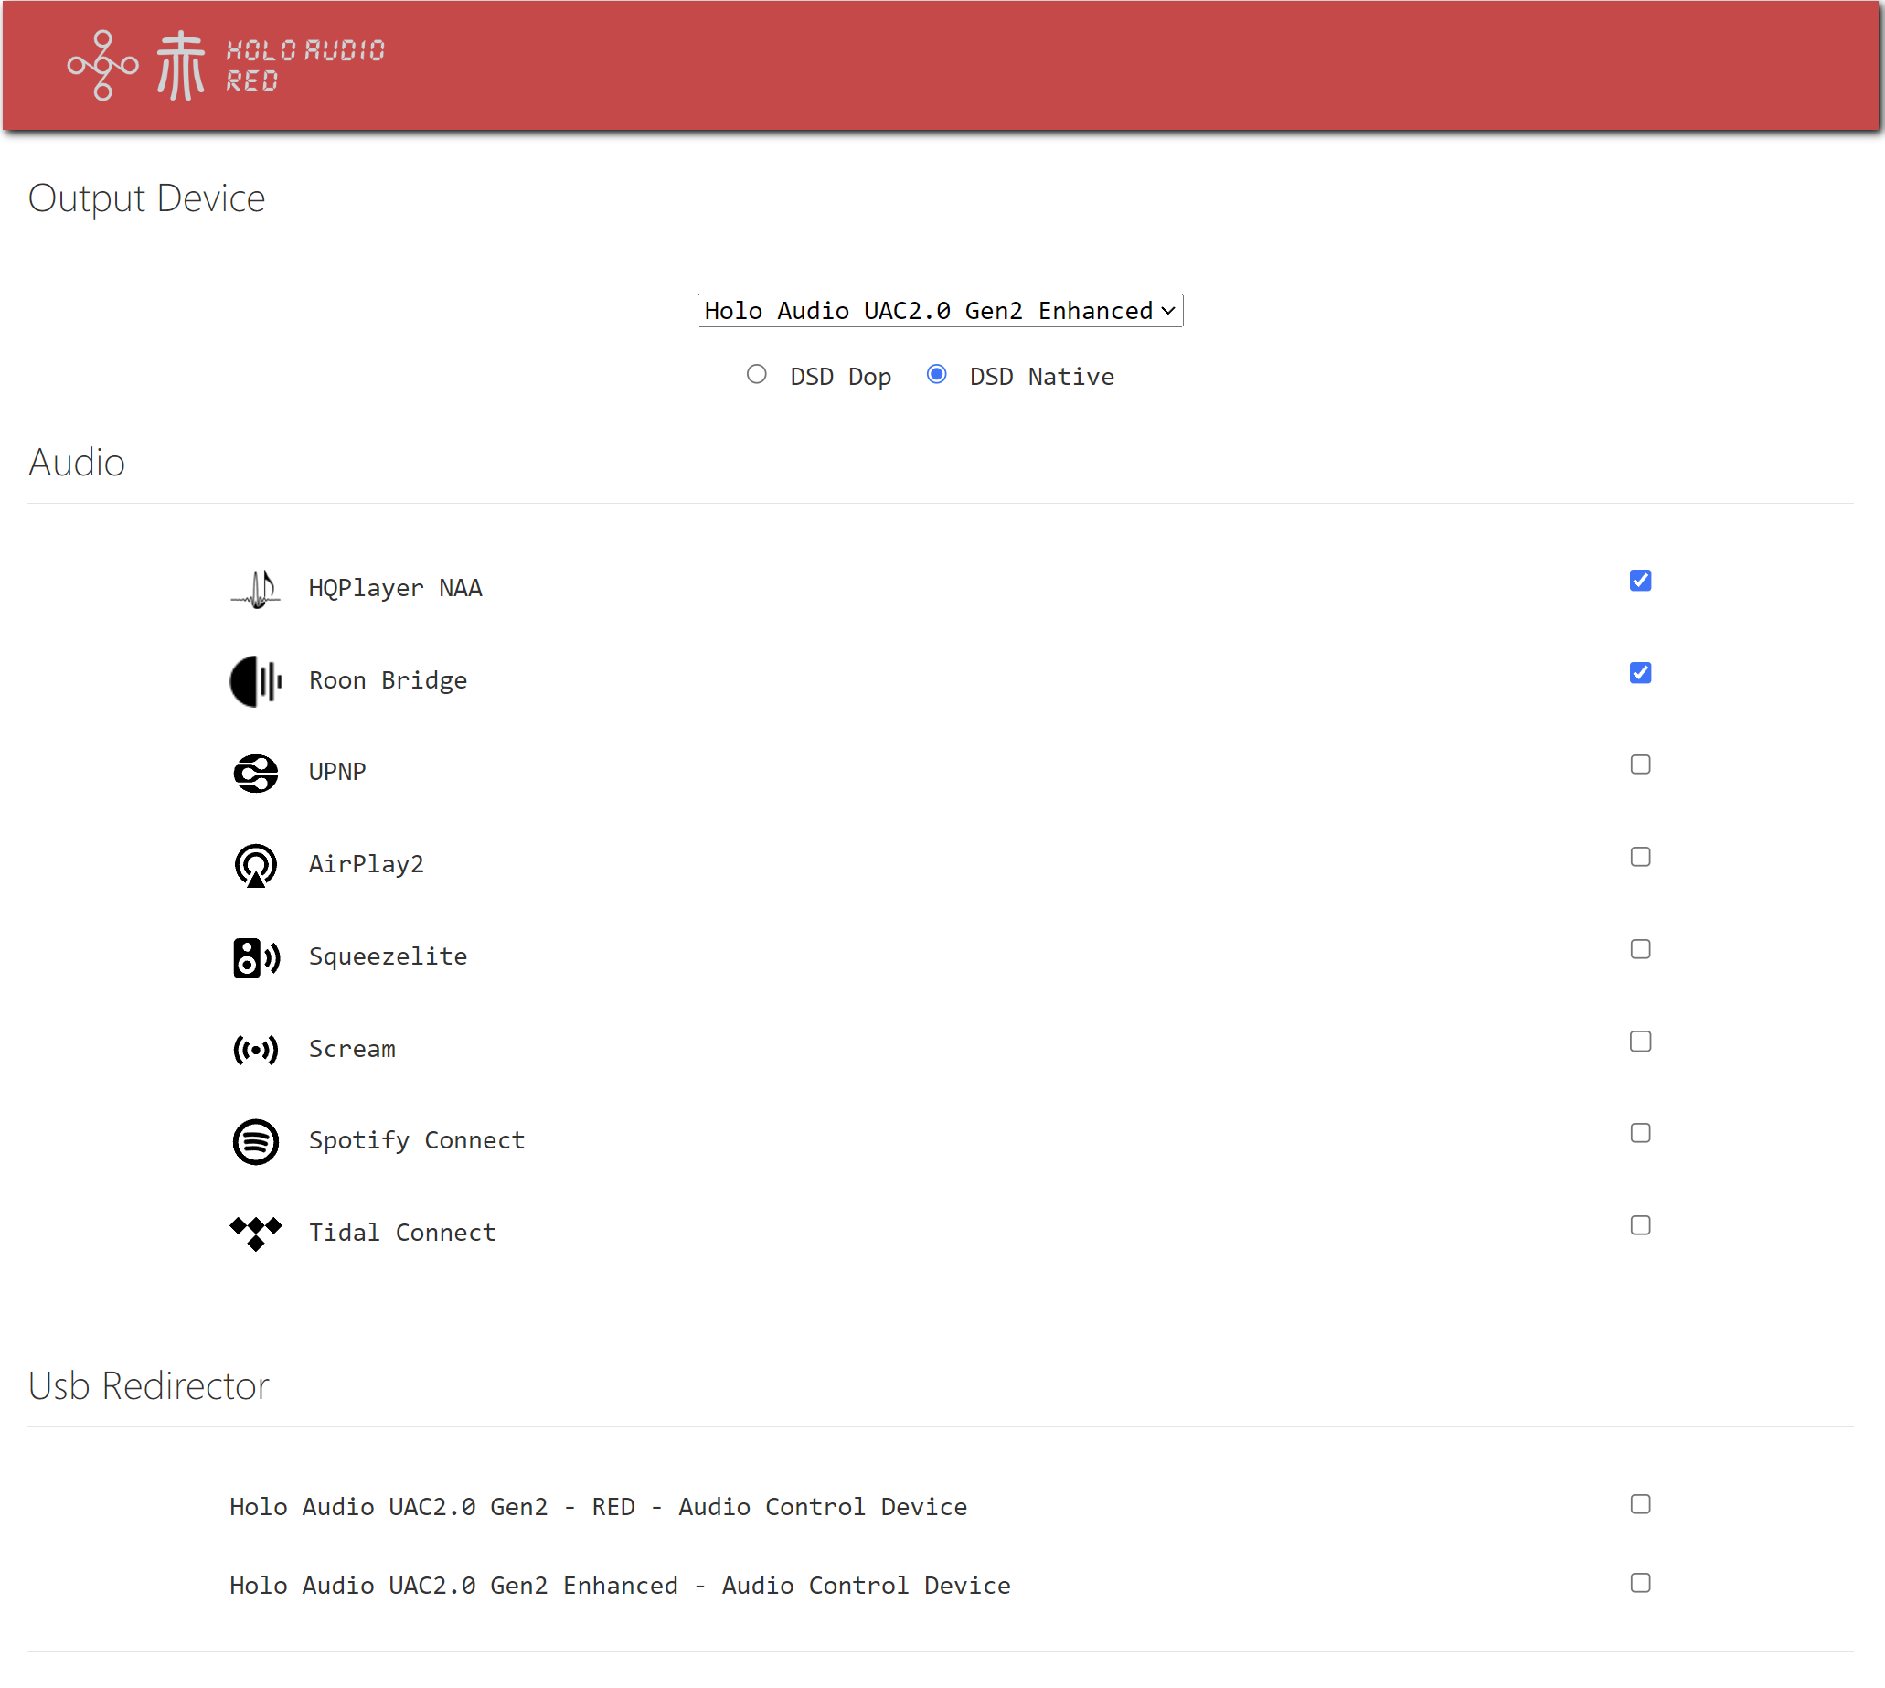The width and height of the screenshot is (1885, 1688).
Task: Click the Audio section heading
Action: point(76,462)
